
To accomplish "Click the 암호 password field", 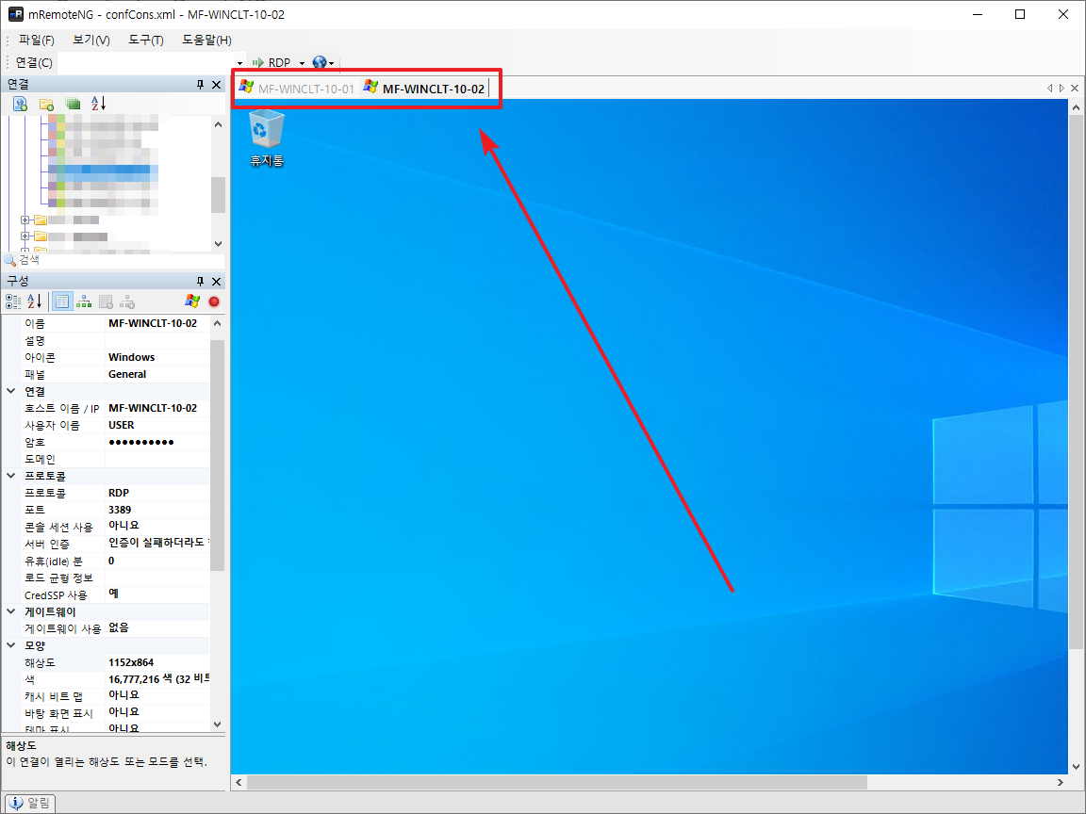I will [157, 442].
